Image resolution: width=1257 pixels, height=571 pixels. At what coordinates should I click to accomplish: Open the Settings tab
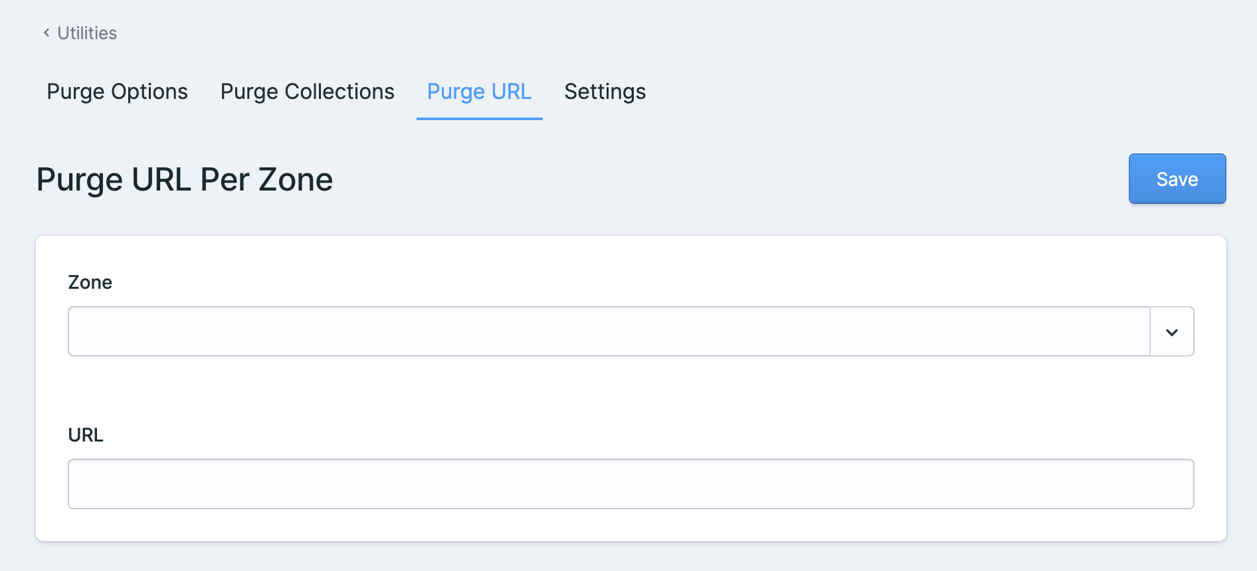[x=605, y=92]
